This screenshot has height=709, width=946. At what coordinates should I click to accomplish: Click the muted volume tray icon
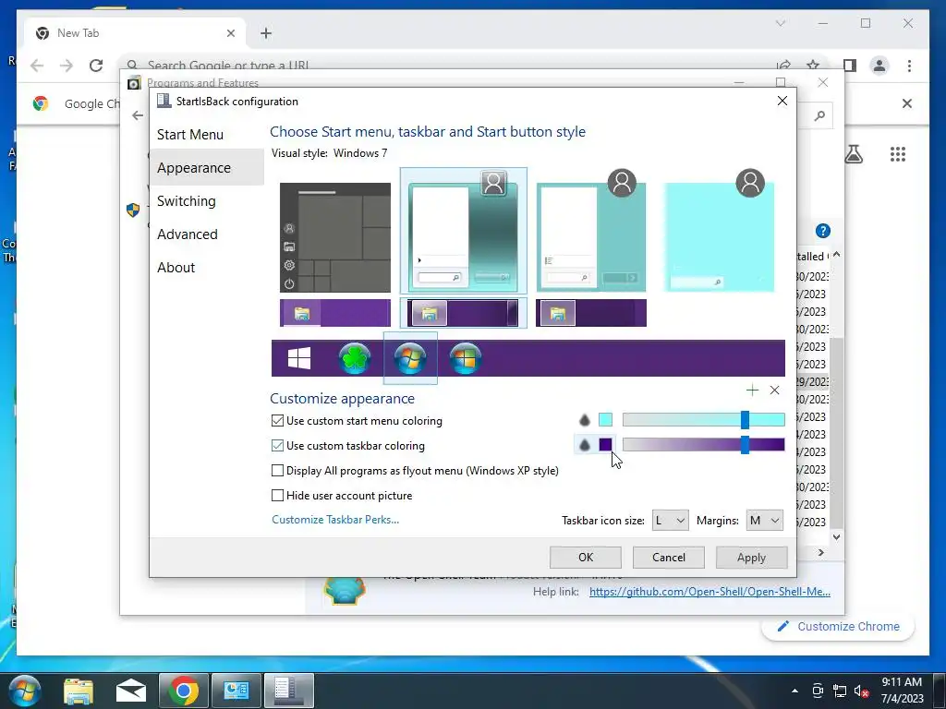click(x=861, y=691)
